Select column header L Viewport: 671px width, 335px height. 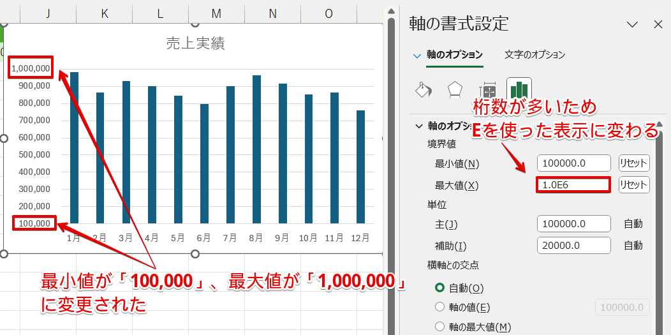pos(160,13)
